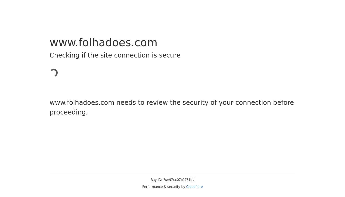This screenshot has width=345, height=197.
Task: Click the Ray ID value 7ae97cc07a2781bd
Action: 179,180
